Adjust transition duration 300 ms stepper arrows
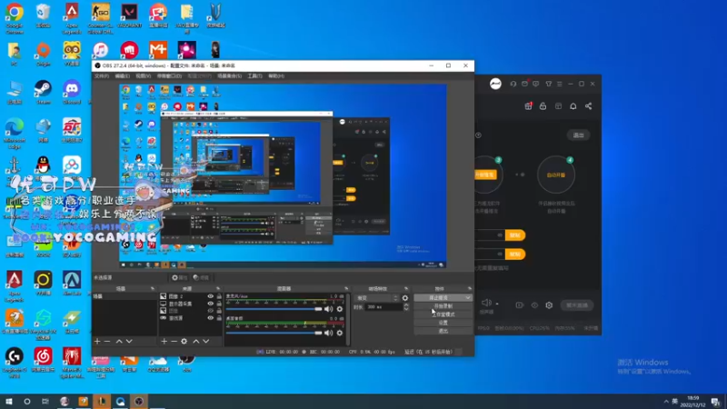Screen dimensions: 727x409 [406, 307]
